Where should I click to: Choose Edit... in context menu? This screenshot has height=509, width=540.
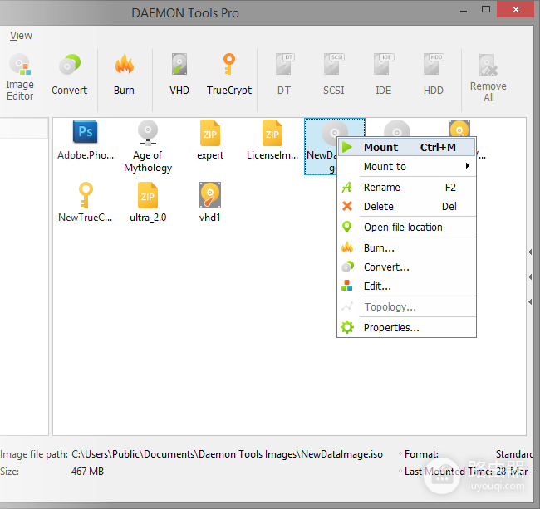pos(407,286)
